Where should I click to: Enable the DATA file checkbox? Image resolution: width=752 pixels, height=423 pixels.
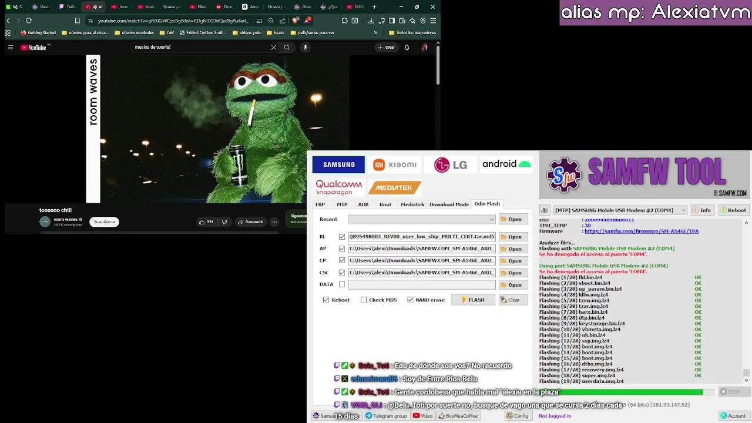point(342,284)
